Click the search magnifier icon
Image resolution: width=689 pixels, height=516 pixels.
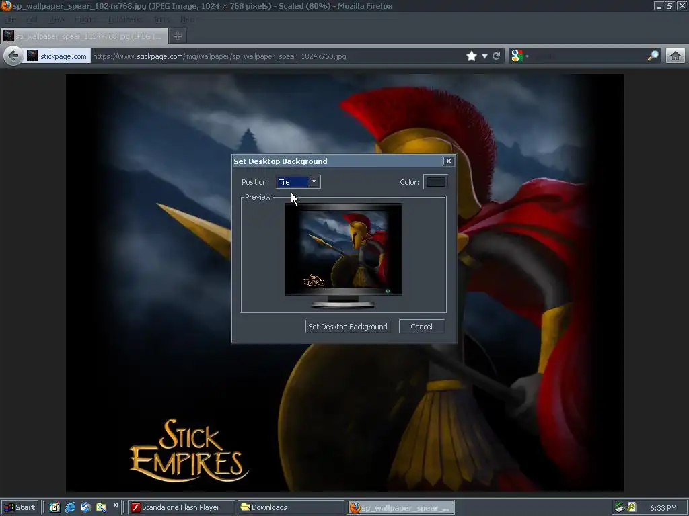coord(653,56)
